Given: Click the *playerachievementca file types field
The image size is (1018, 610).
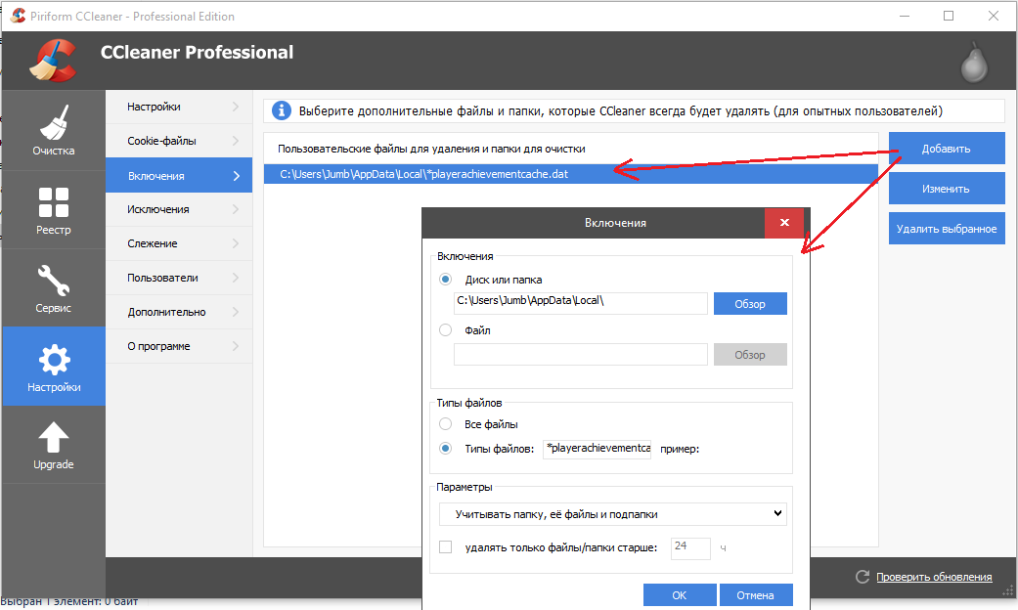Looking at the screenshot, I should tap(597, 449).
